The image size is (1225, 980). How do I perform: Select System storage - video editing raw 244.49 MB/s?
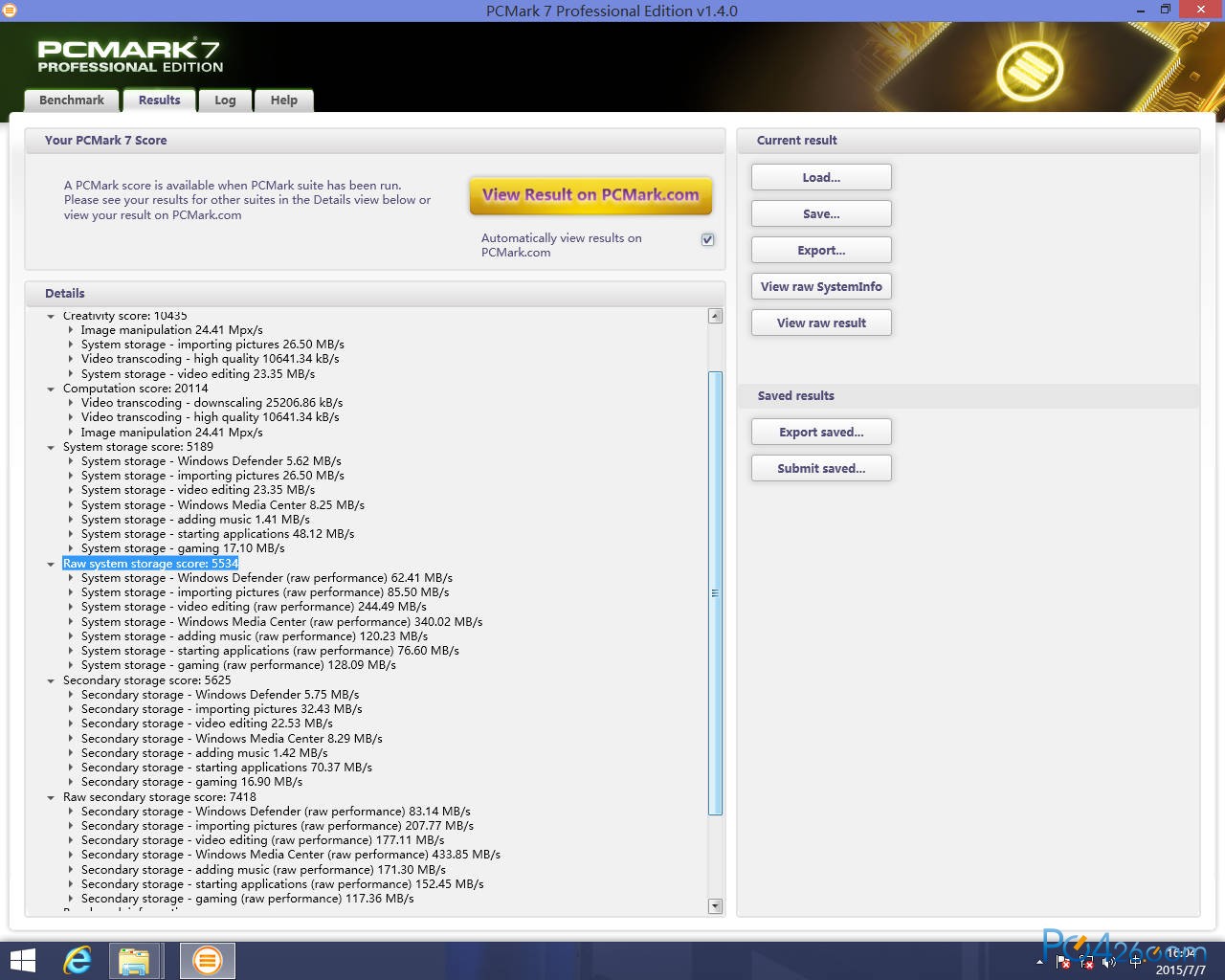click(x=254, y=607)
